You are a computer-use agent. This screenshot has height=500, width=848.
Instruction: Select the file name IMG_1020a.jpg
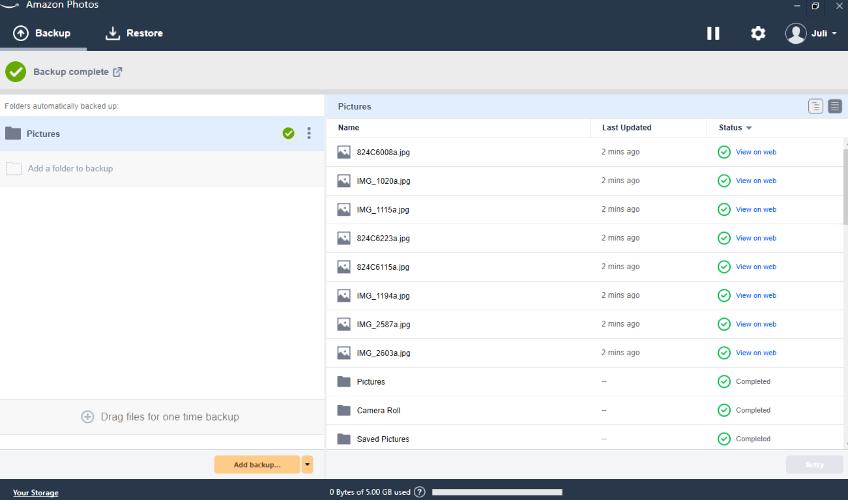click(x=383, y=181)
